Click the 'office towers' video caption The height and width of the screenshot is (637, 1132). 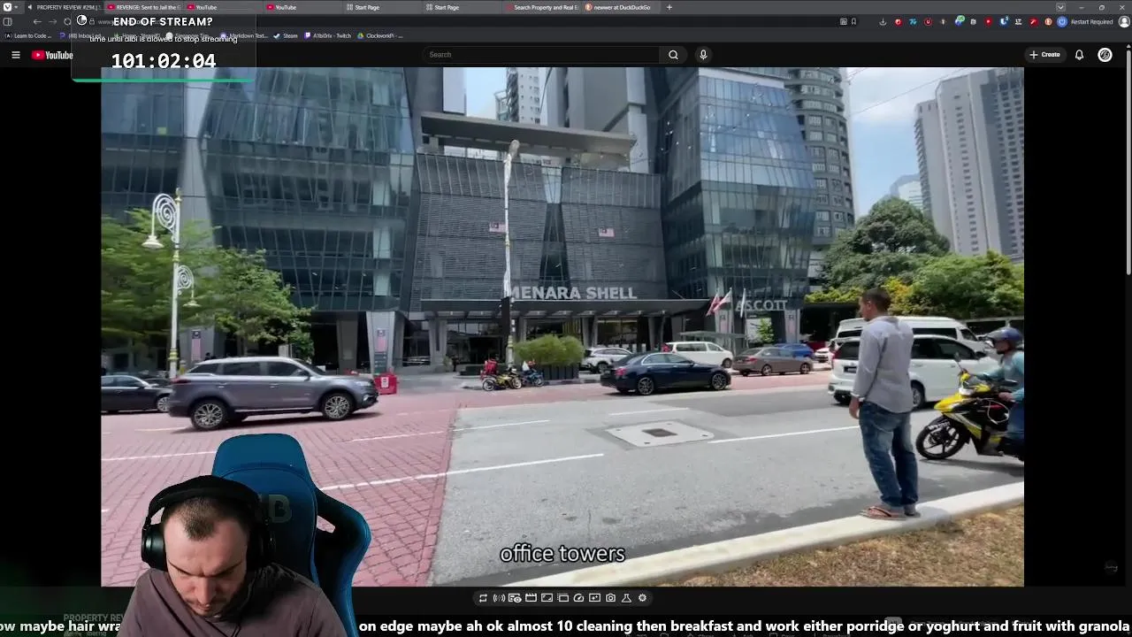[x=562, y=554]
